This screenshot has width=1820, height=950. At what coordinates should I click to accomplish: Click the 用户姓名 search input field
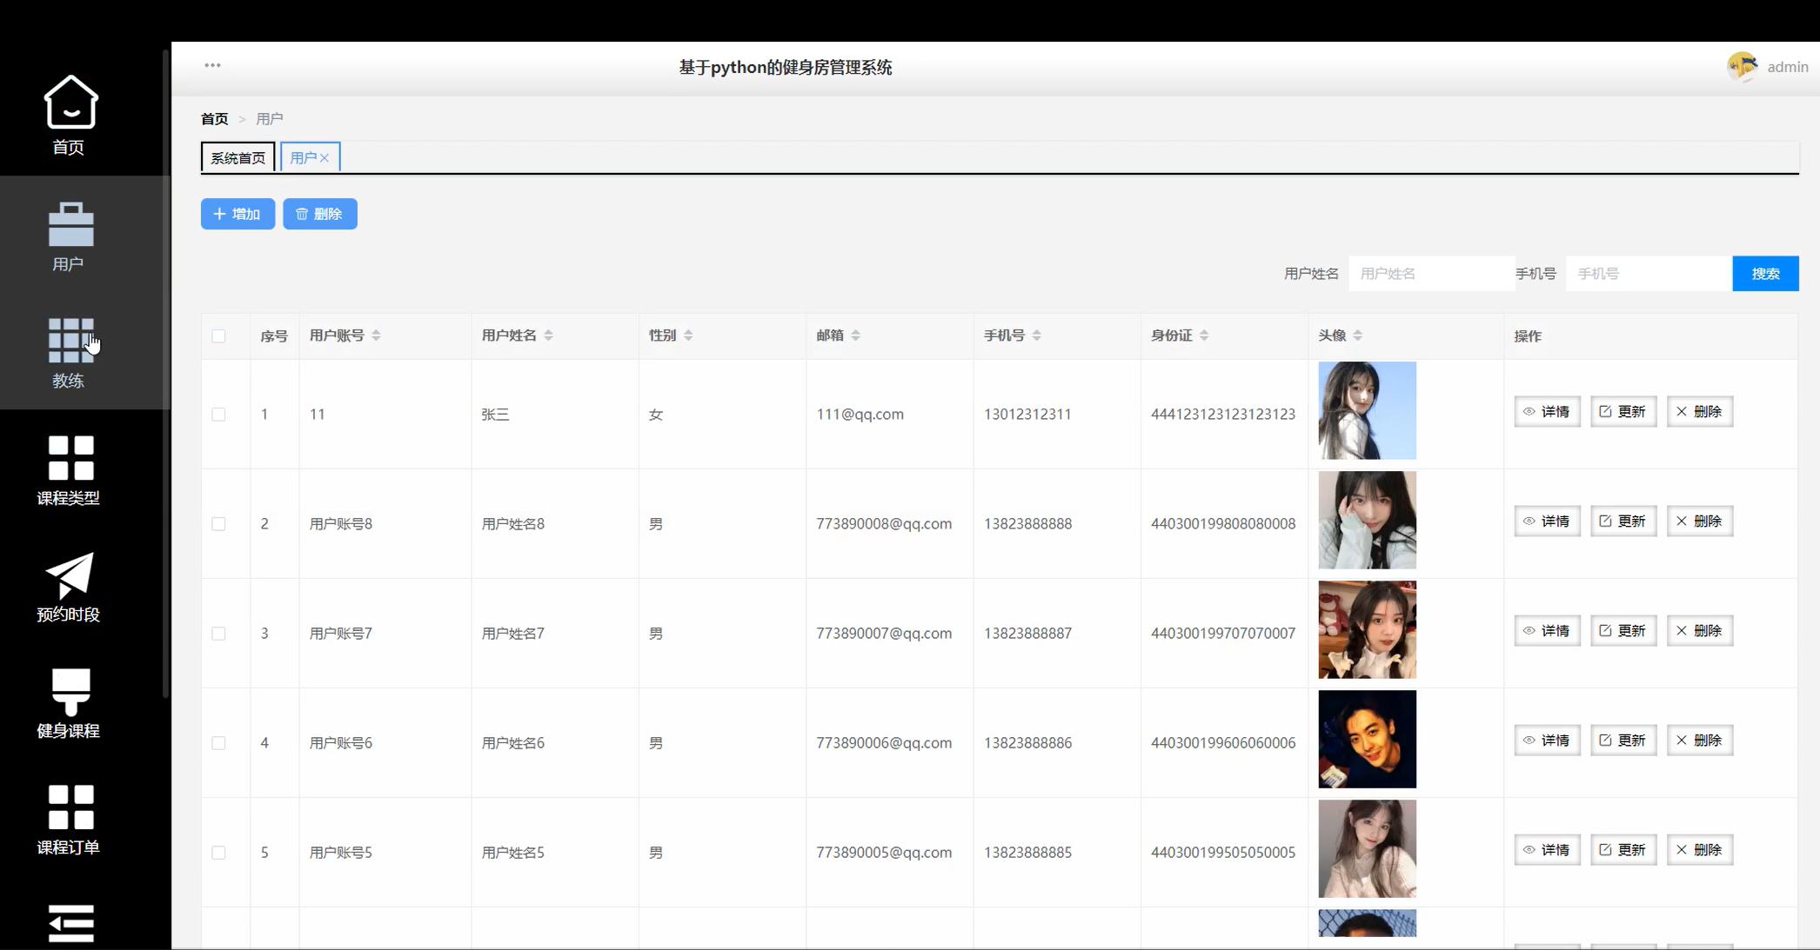1430,274
